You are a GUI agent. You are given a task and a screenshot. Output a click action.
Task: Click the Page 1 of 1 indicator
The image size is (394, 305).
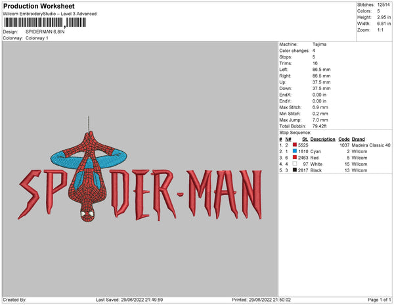point(379,300)
